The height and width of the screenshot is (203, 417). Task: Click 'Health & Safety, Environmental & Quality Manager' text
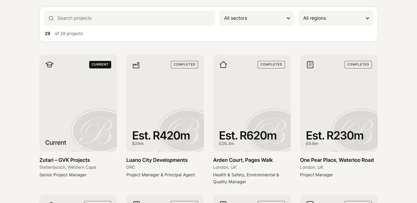click(x=246, y=178)
